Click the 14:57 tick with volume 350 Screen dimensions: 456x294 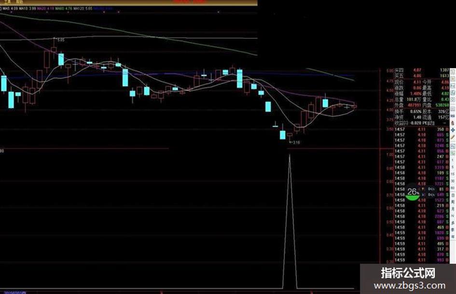[422, 129]
